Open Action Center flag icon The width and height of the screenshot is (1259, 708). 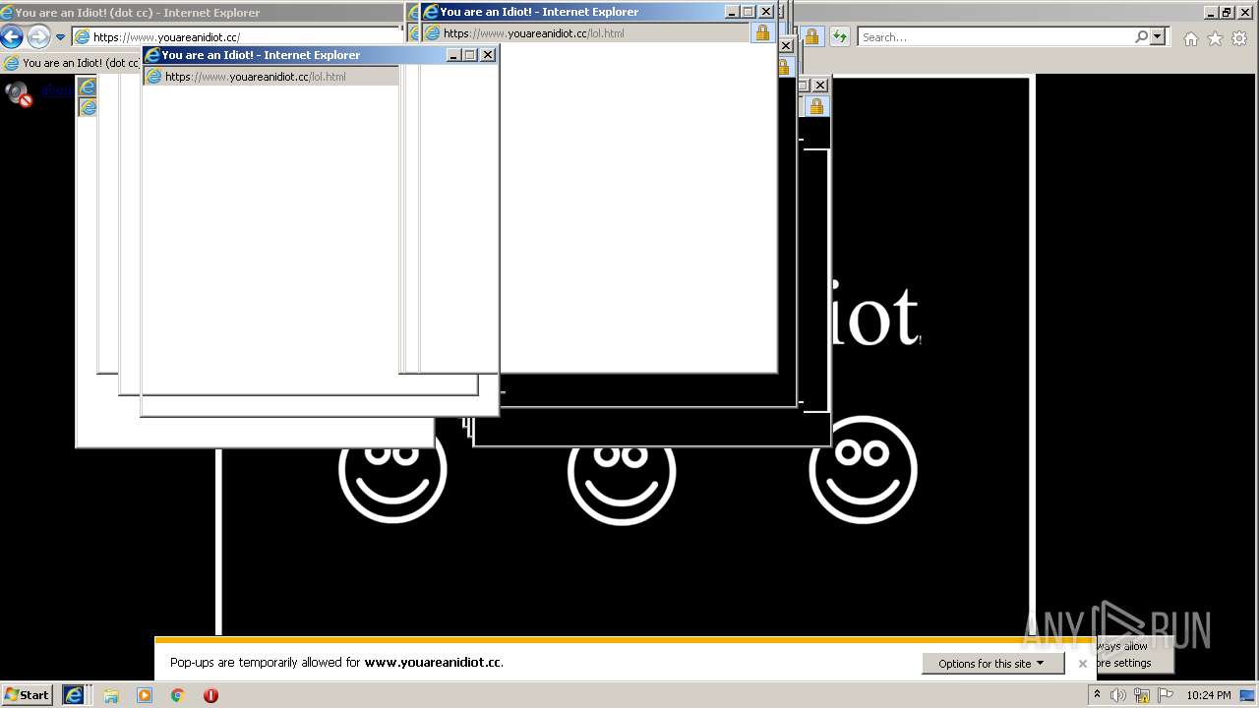(1166, 695)
